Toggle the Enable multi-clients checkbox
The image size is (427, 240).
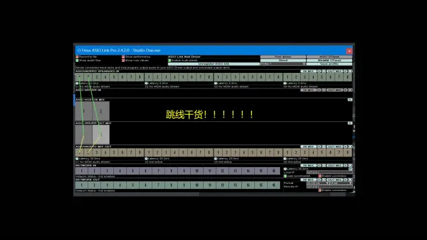tap(170, 60)
